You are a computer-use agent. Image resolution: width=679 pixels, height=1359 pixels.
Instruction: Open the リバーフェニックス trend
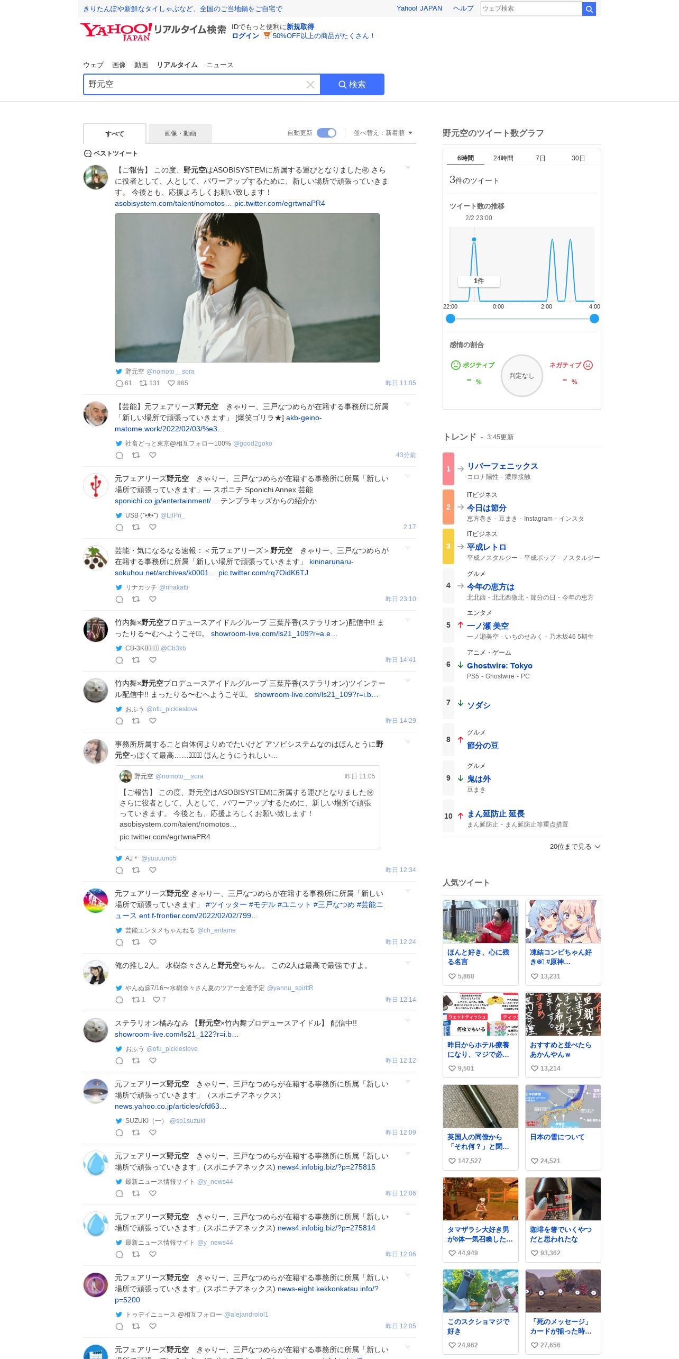502,466
